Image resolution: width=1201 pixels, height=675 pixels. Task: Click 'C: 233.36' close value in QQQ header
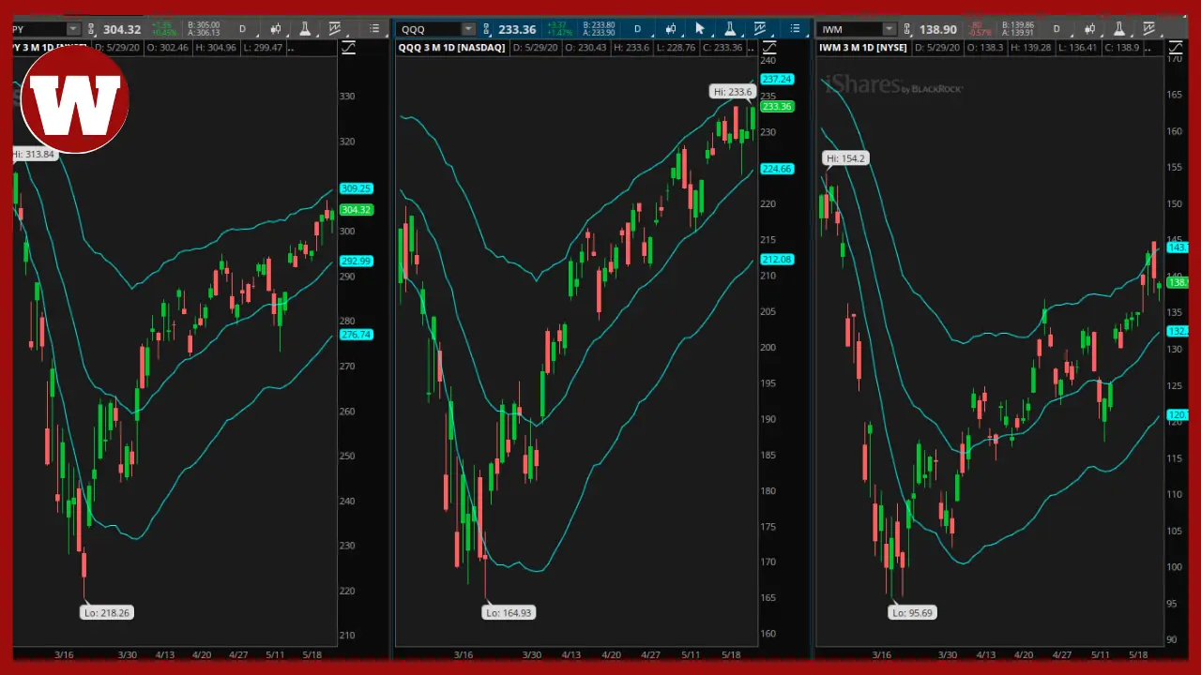click(x=722, y=48)
